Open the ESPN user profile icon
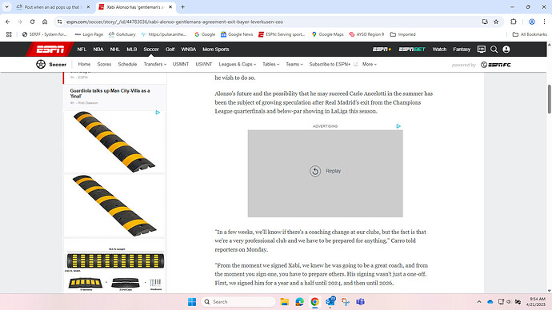This screenshot has width=552, height=310. [x=506, y=50]
